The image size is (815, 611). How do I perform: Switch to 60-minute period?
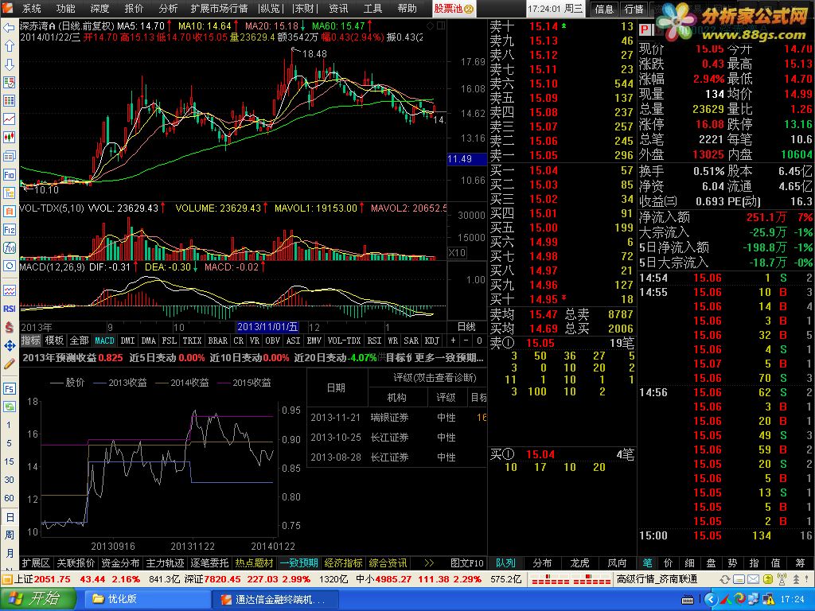click(9, 498)
